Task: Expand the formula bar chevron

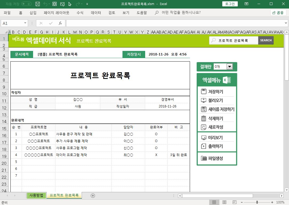Action: 286,23
